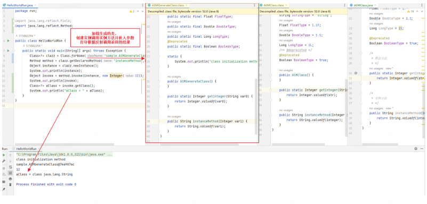Viewport: 427px width, 204px height.
Task: Click author hint above class HelloWorldRun
Action: coord(26,36)
